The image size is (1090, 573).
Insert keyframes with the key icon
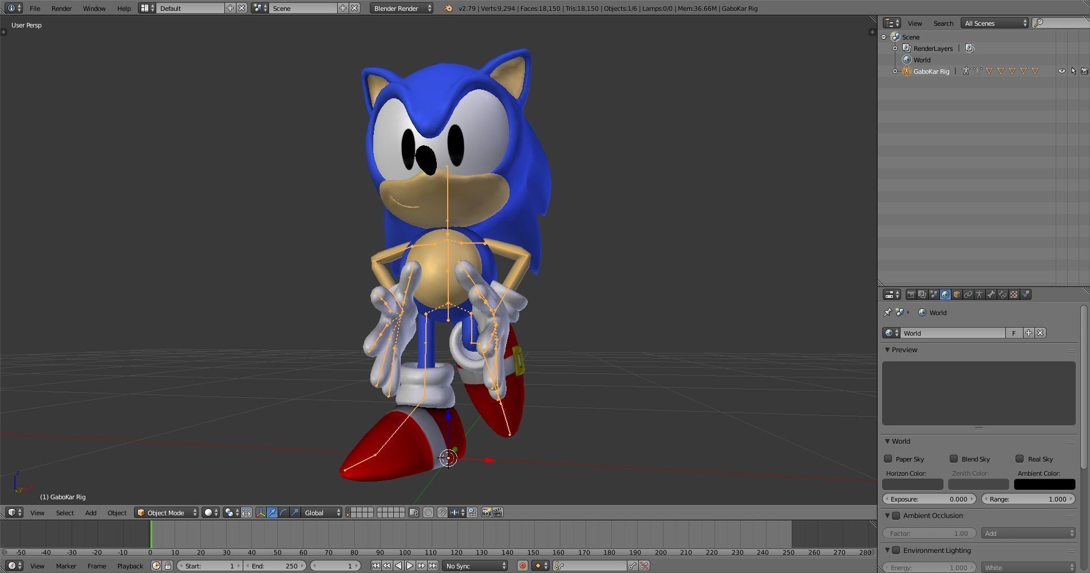click(633, 566)
